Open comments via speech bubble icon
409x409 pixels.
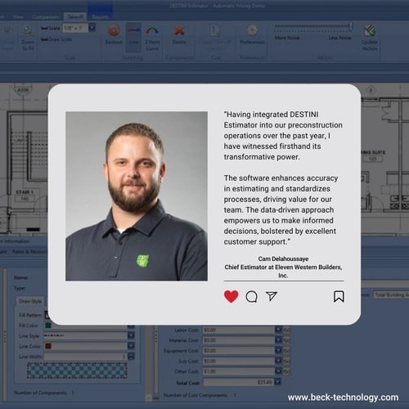click(251, 297)
